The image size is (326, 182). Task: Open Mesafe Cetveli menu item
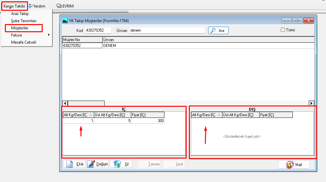coord(23,42)
